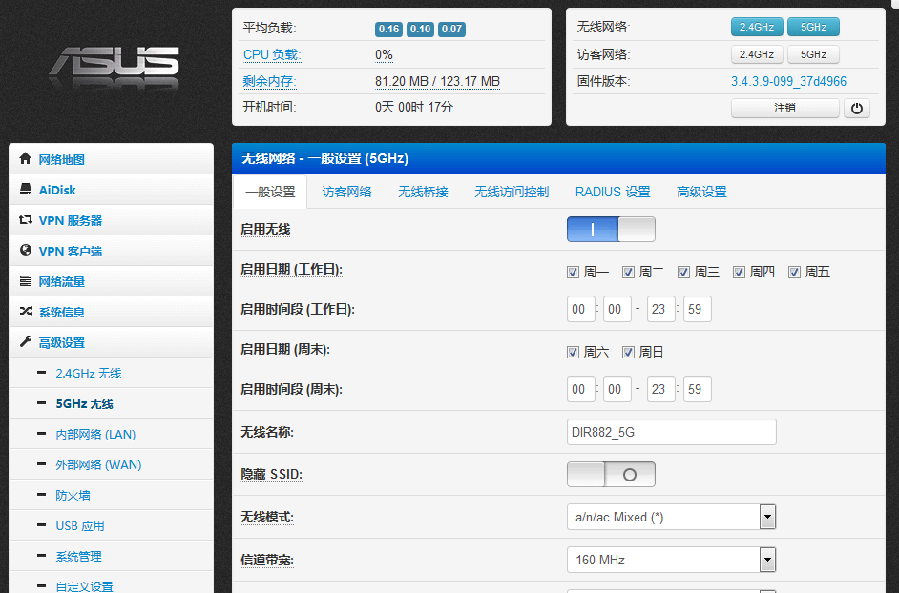Open the RADIUS 设置 tab
This screenshot has height=593, width=899.
pos(612,191)
